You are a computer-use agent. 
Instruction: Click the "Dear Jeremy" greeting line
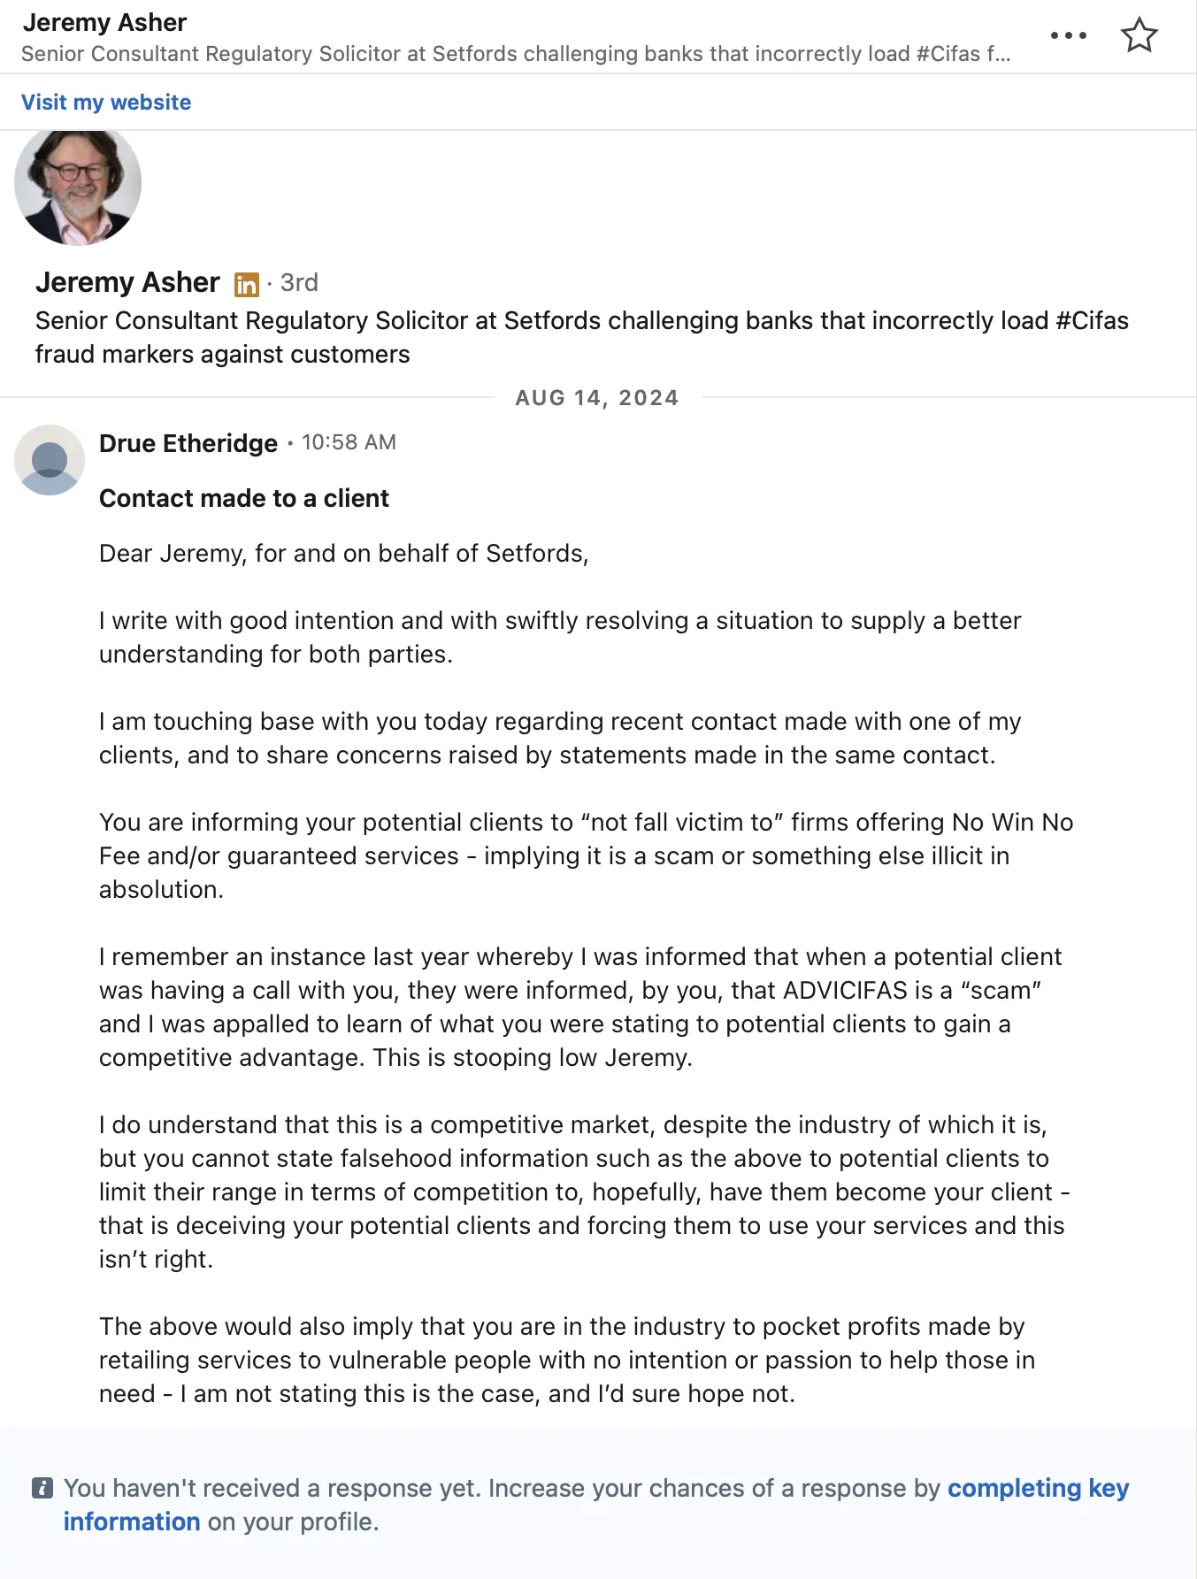click(343, 554)
